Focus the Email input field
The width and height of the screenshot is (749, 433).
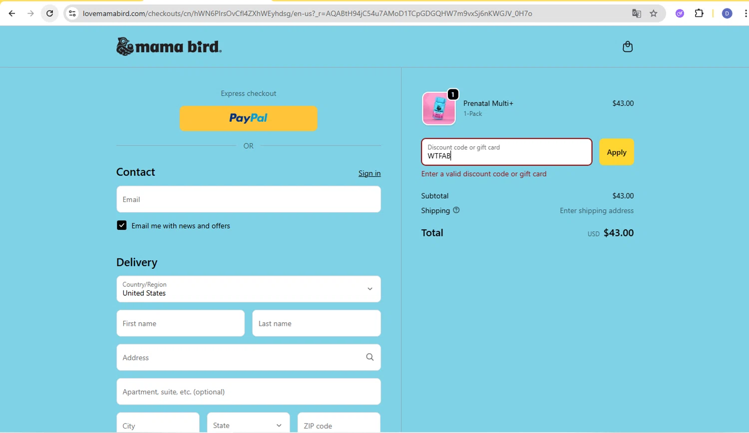point(249,199)
